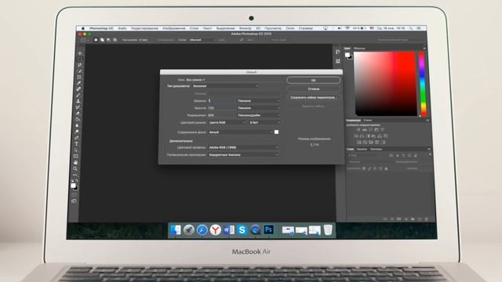Select the Pen tool
The height and width of the screenshot is (282, 502).
click(x=77, y=138)
